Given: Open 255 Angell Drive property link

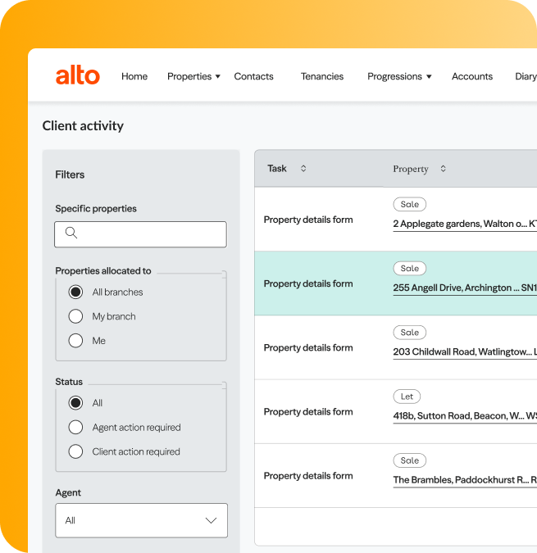Looking at the screenshot, I should tap(464, 288).
